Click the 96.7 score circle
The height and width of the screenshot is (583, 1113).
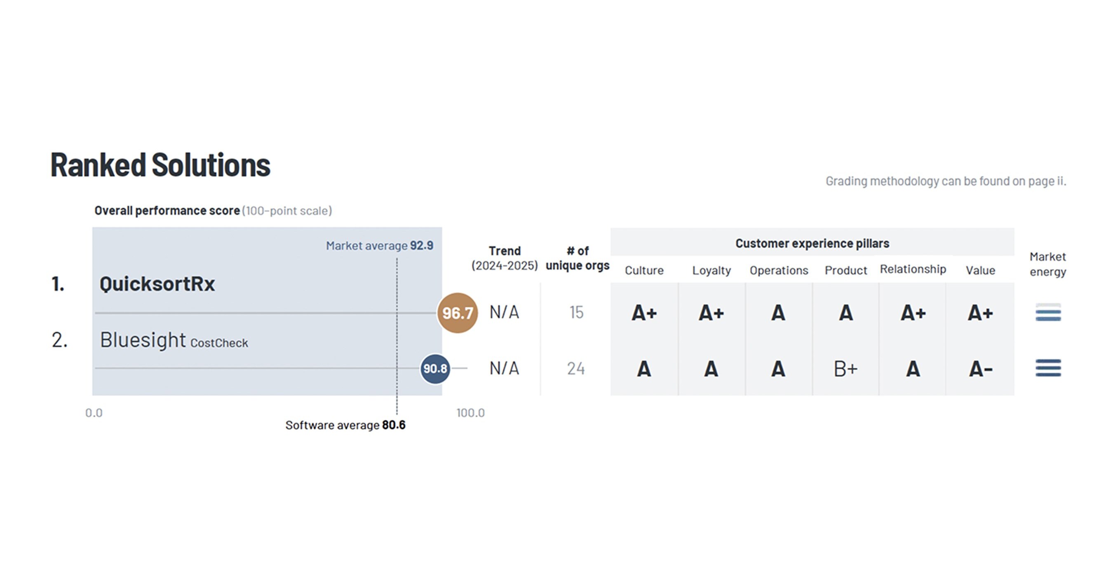(x=457, y=313)
